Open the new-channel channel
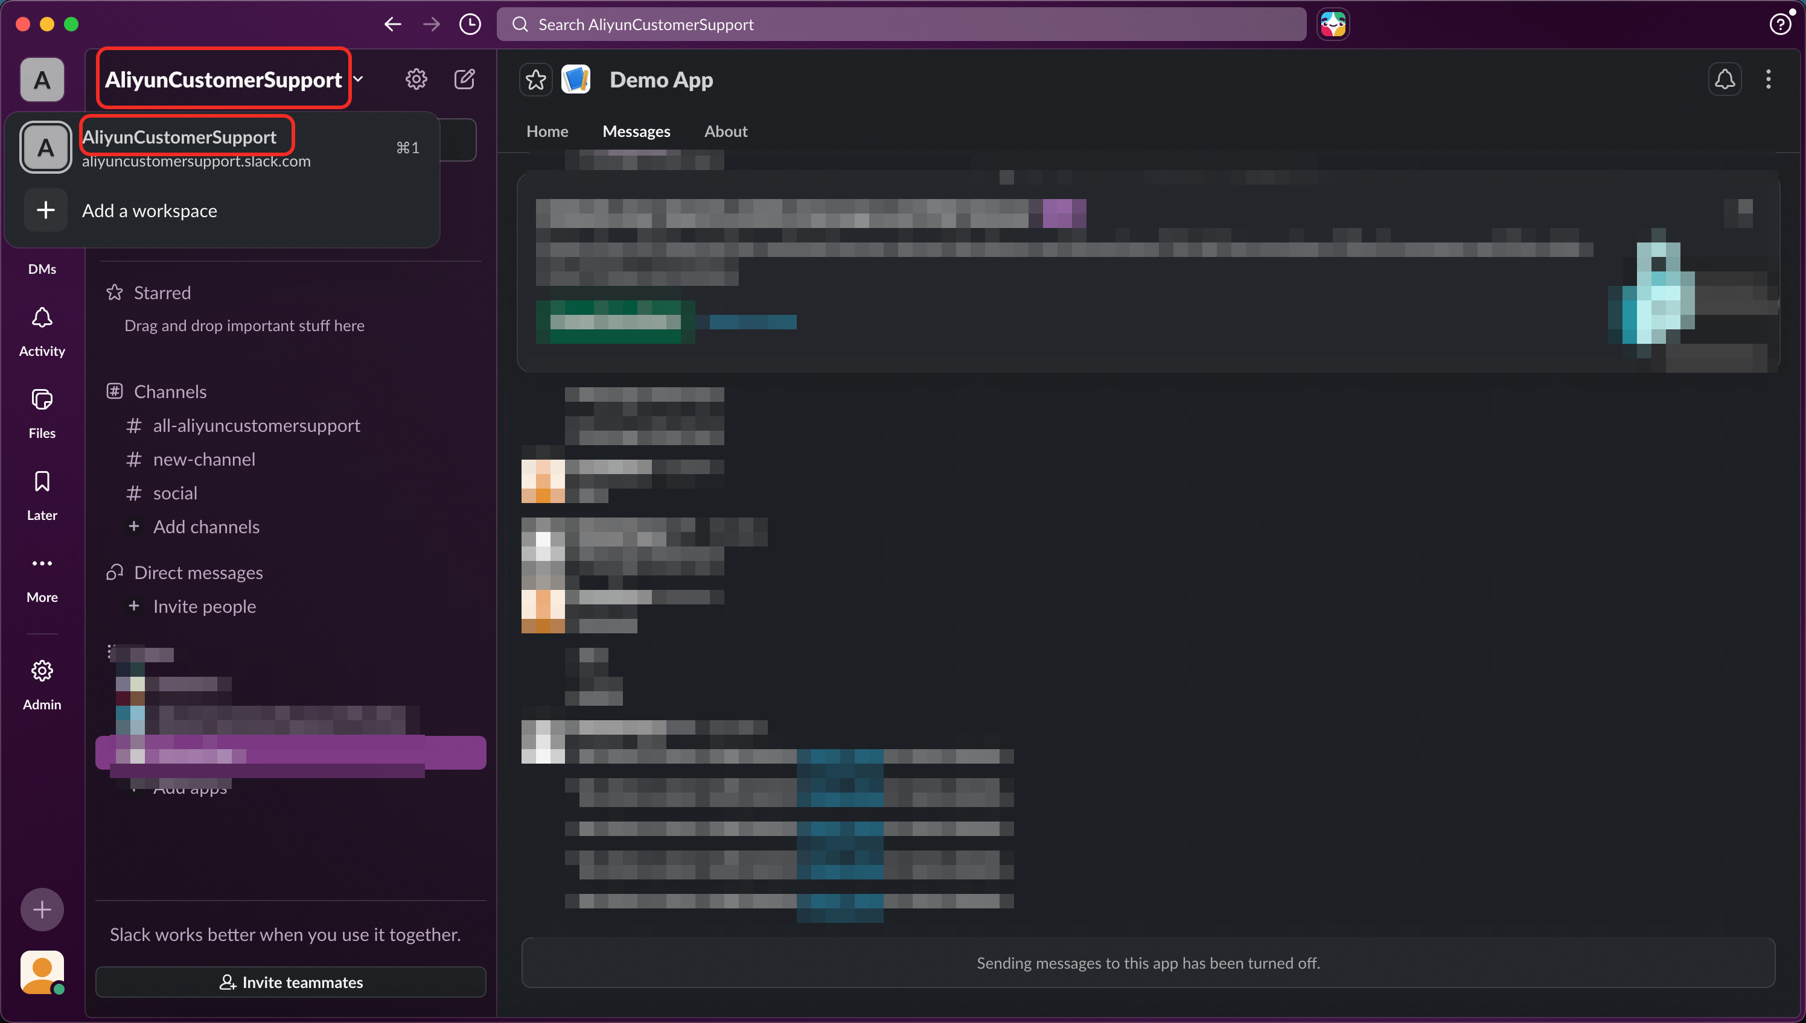Screen dimensions: 1806x1023 pos(290,460)
